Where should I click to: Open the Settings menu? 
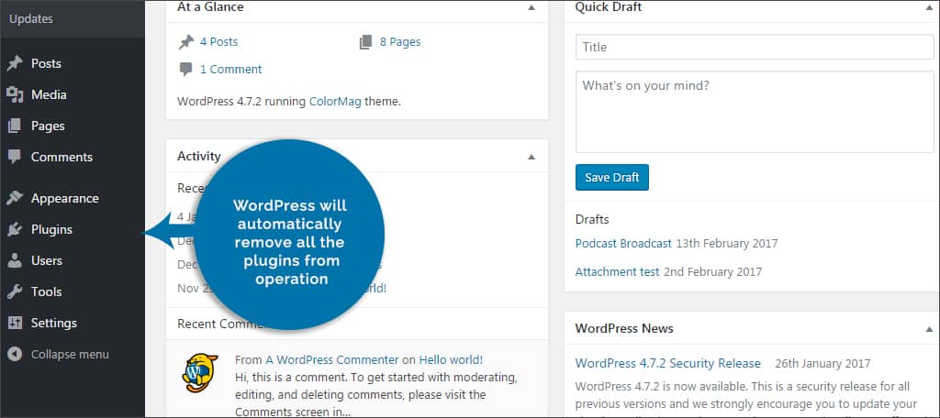pyautogui.click(x=54, y=323)
